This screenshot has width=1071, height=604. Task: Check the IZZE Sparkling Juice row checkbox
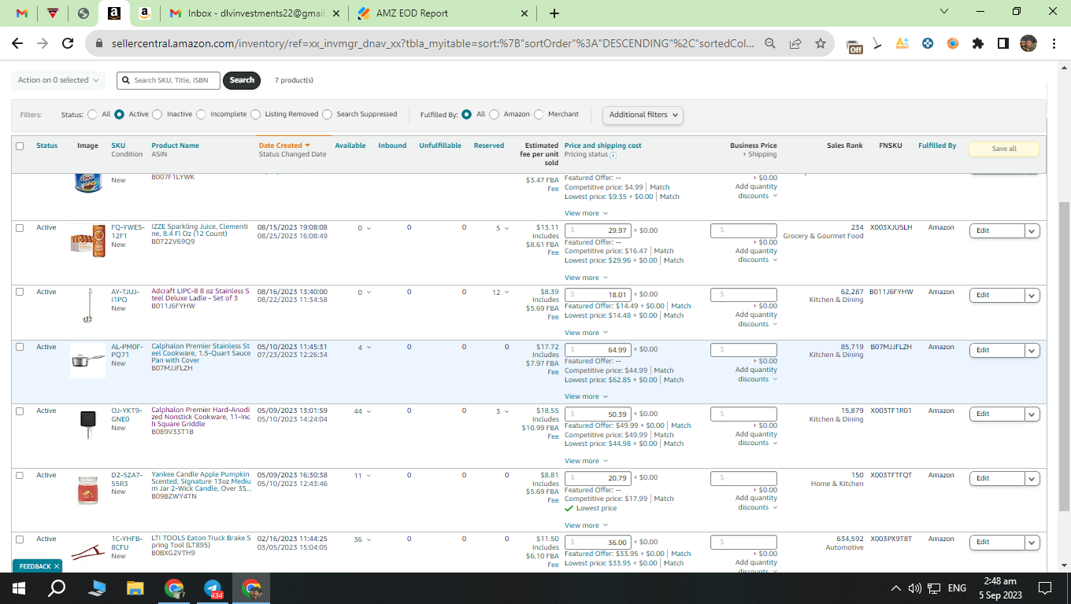20,227
